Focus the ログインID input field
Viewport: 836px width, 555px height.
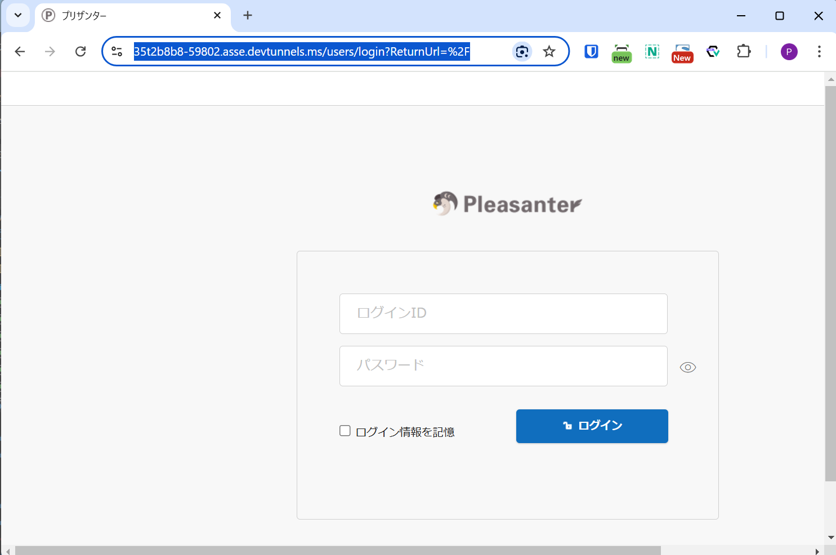(503, 314)
